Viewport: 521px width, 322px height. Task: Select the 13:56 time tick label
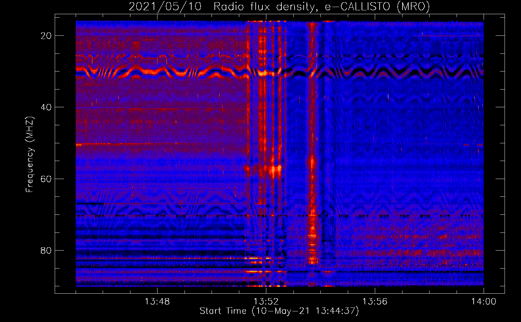[x=375, y=302]
